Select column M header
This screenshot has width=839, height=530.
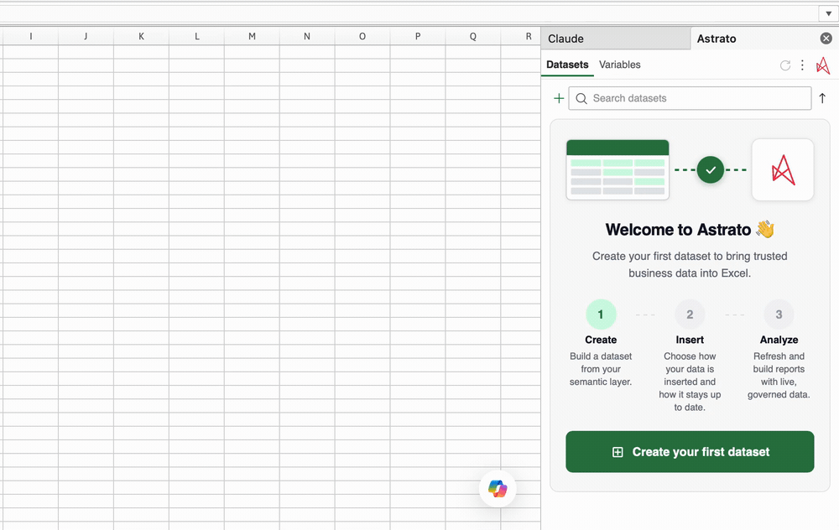point(252,36)
